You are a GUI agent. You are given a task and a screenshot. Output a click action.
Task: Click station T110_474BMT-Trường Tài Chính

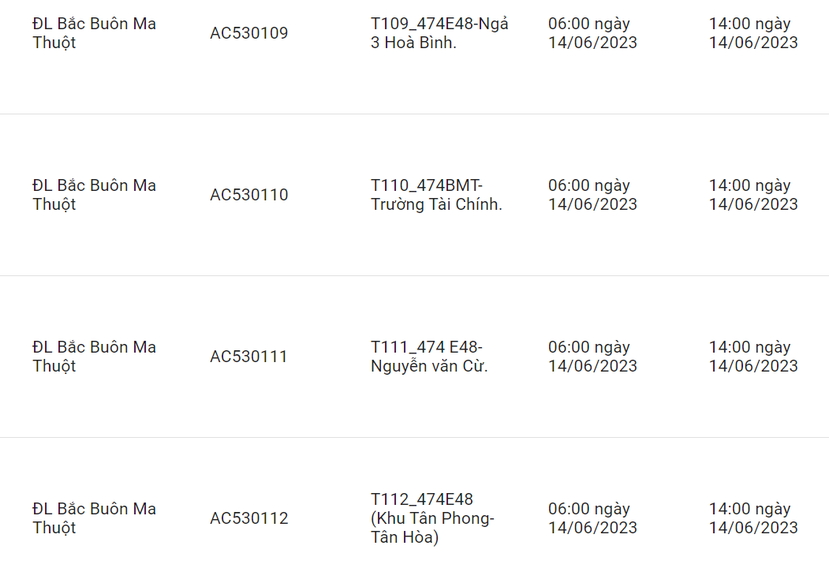[x=436, y=195]
